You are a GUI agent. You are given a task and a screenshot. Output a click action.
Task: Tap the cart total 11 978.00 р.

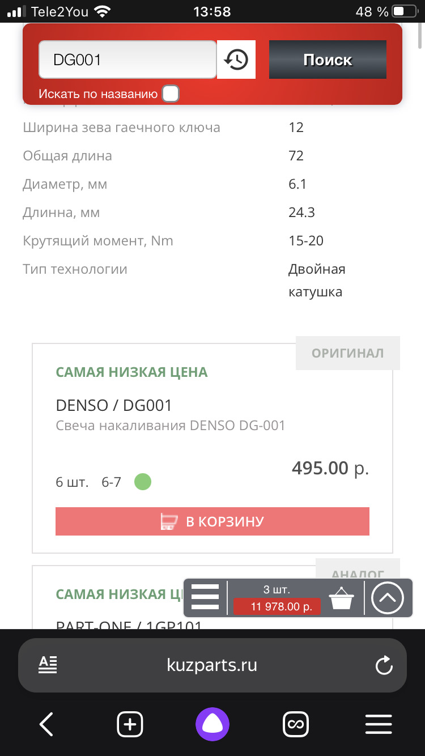click(277, 606)
